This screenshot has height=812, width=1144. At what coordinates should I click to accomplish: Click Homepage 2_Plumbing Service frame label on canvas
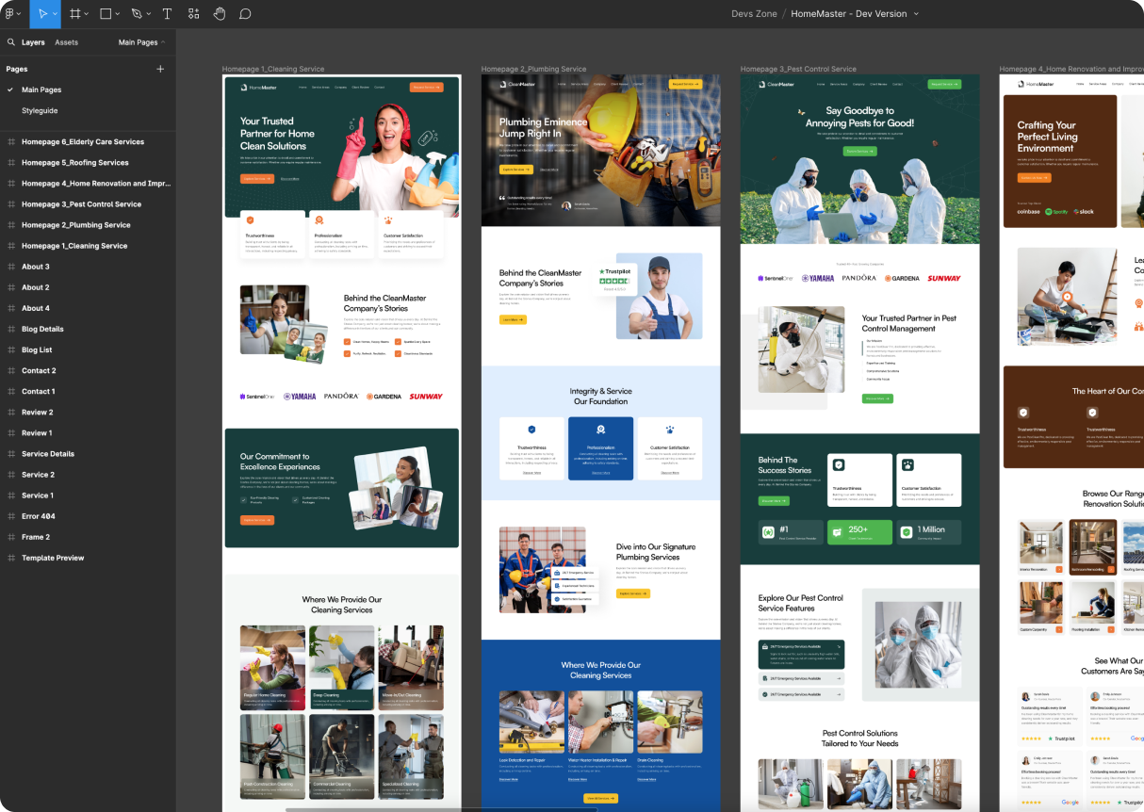click(x=533, y=69)
